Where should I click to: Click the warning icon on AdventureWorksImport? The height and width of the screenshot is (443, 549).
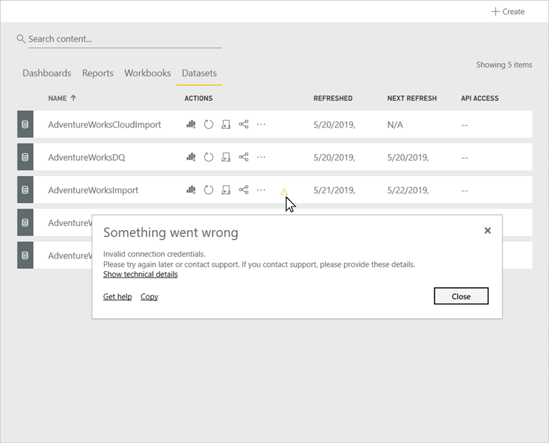click(284, 191)
